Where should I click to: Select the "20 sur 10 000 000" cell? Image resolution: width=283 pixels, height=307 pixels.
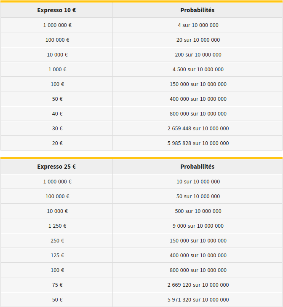coord(198,40)
